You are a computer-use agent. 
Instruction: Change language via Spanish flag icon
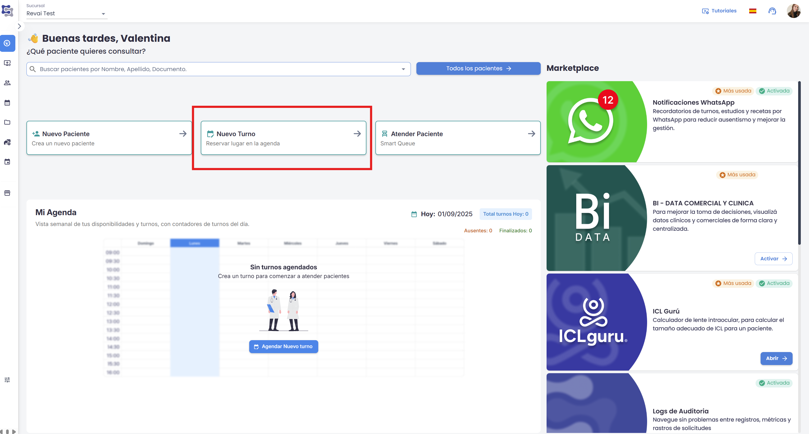[752, 11]
